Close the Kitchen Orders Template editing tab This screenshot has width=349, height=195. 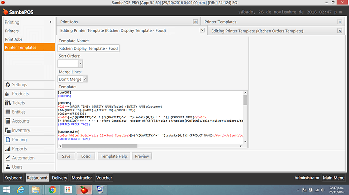click(x=340, y=31)
